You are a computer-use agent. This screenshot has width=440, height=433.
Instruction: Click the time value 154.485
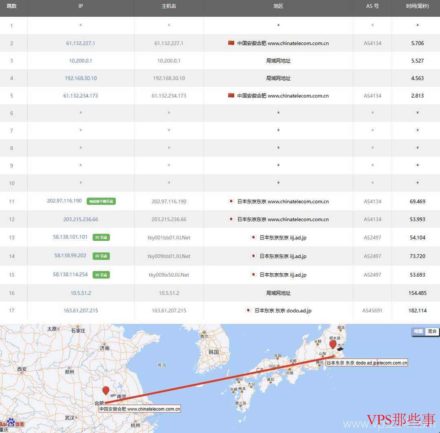[417, 293]
